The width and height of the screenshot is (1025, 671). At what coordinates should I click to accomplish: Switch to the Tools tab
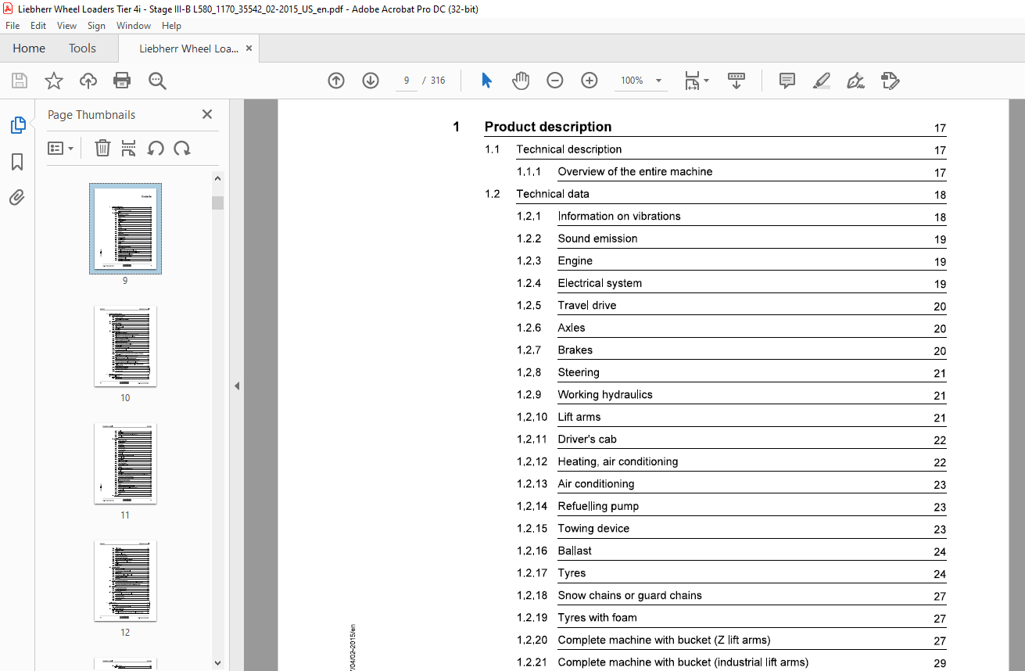(82, 48)
